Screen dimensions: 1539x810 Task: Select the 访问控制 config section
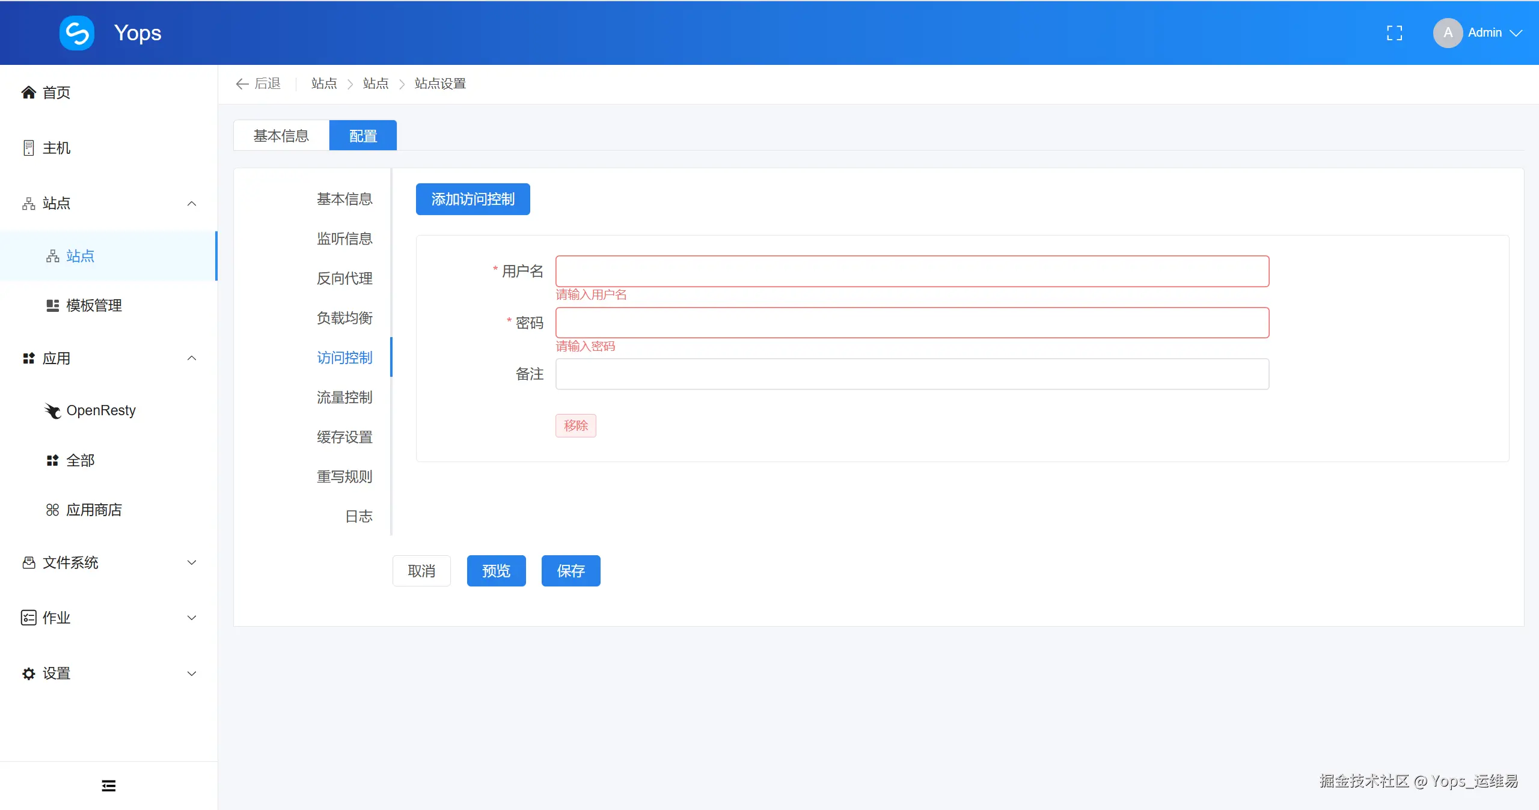click(x=344, y=358)
